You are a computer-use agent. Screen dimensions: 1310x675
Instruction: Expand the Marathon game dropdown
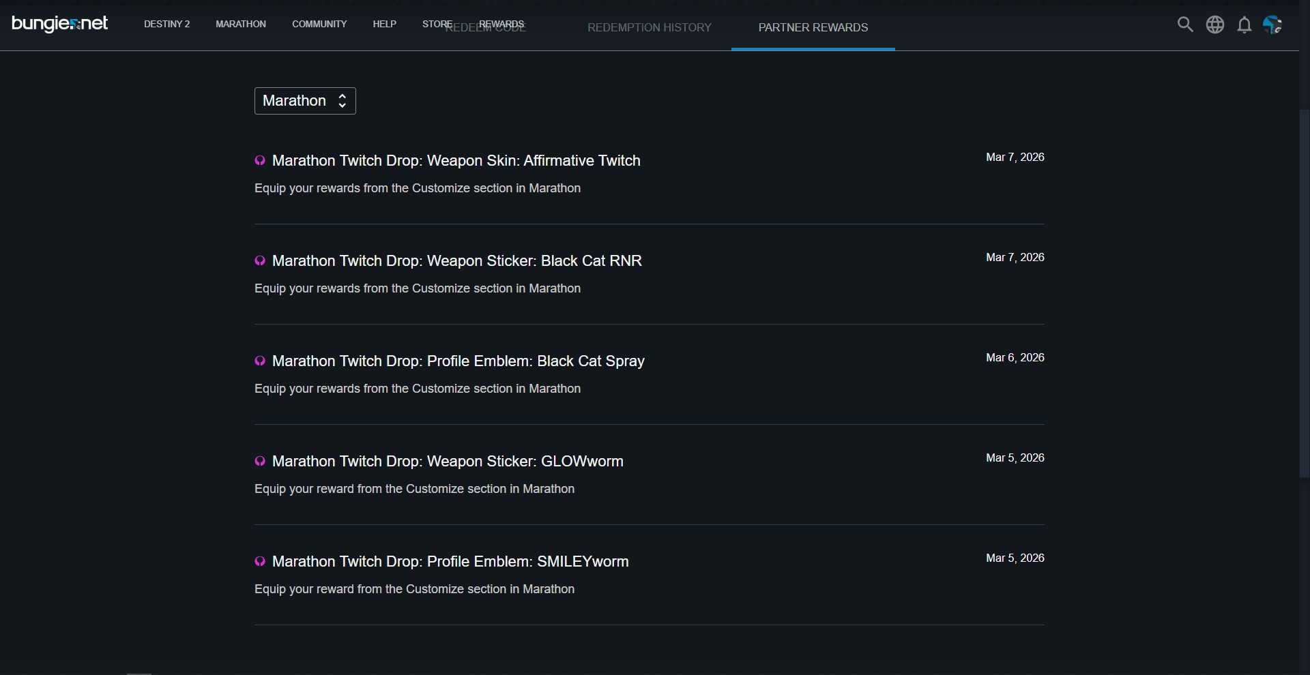(x=305, y=101)
